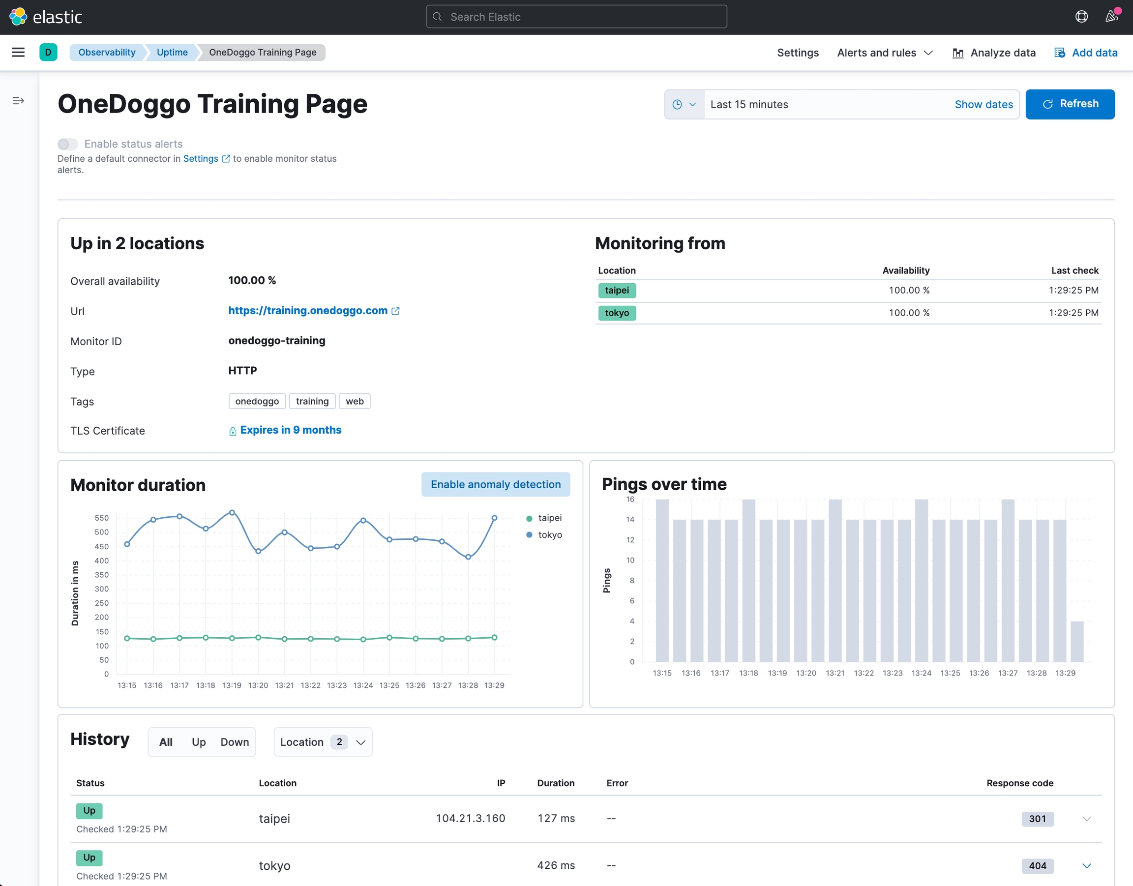Open the D space avatar
1133x886 pixels.
pos(48,53)
